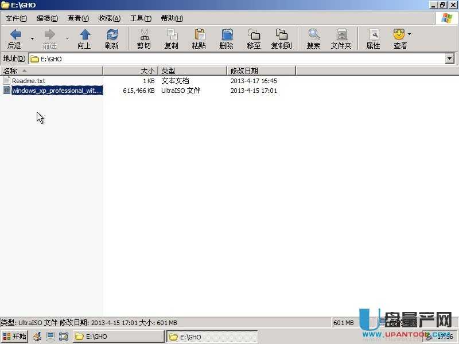Sort by the 类型 column header
The image size is (459, 344).
(193, 71)
